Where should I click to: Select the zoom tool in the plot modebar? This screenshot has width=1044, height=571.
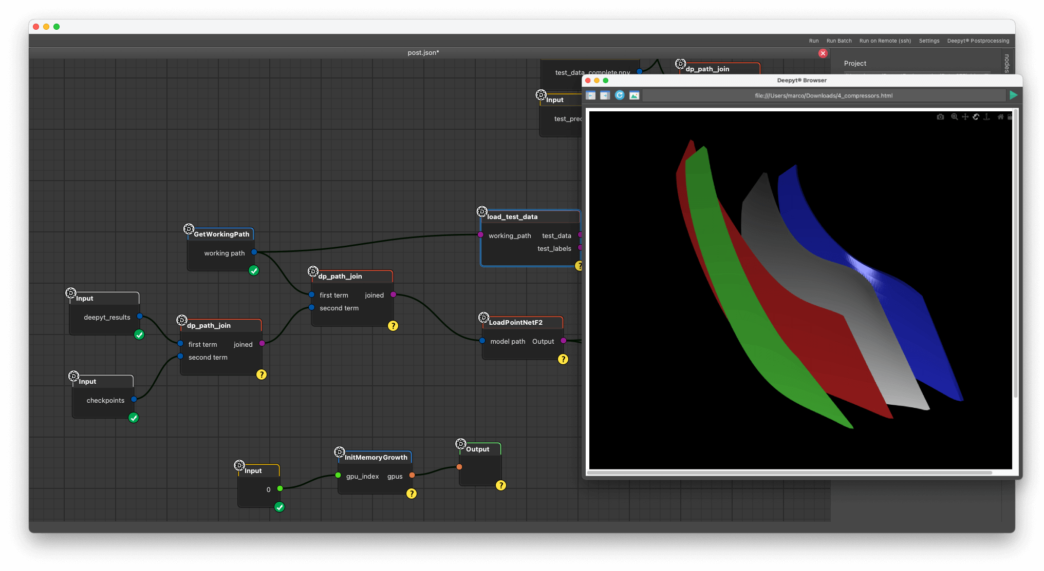point(954,117)
